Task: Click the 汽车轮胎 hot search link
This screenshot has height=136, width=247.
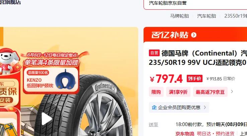Action: pyautogui.click(x=207, y=16)
